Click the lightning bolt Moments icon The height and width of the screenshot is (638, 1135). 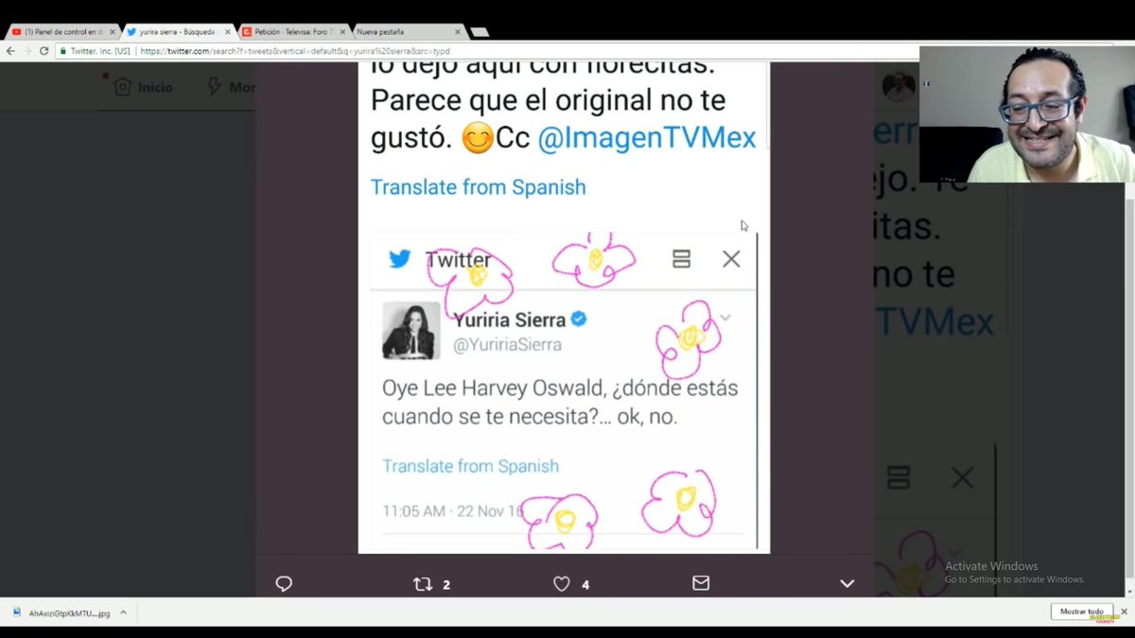click(x=216, y=87)
